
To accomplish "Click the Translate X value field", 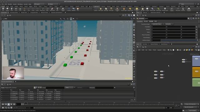I will (x=158, y=27).
